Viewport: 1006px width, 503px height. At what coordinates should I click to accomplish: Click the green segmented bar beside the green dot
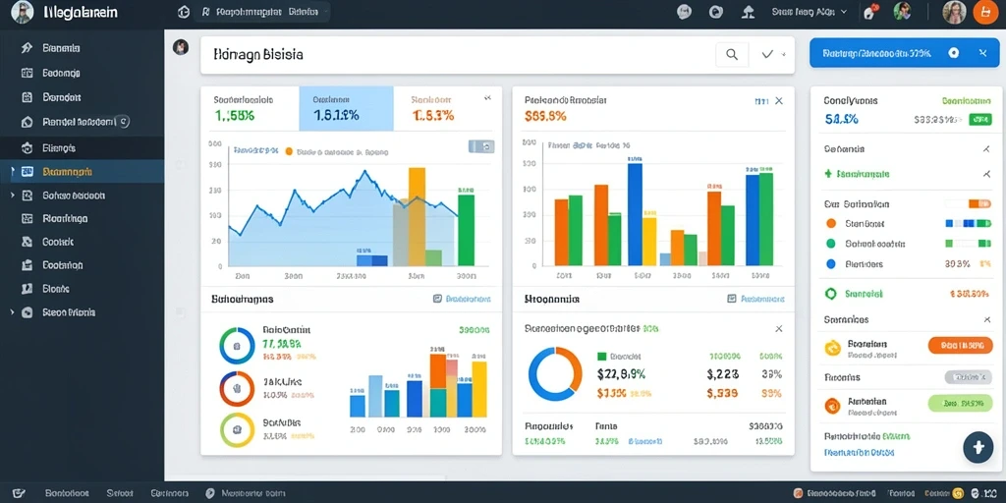(x=969, y=244)
